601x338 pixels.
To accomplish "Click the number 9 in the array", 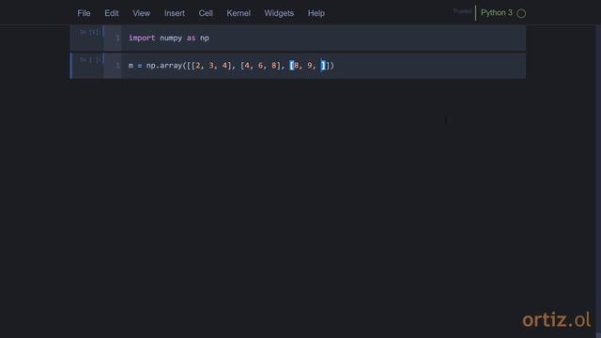I will 310,66.
